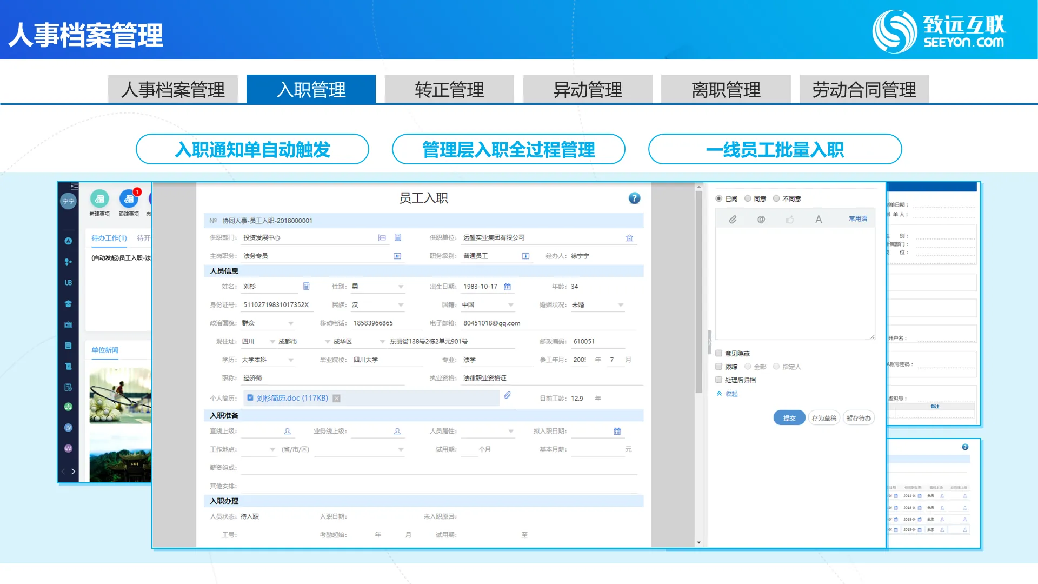Check the 跟踪 checkbox
The width and height of the screenshot is (1038, 584).
point(719,367)
